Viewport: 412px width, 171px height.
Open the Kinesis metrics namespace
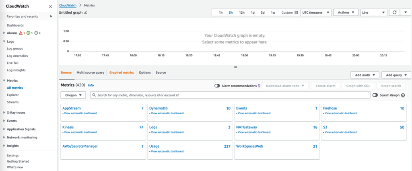pos(68,127)
